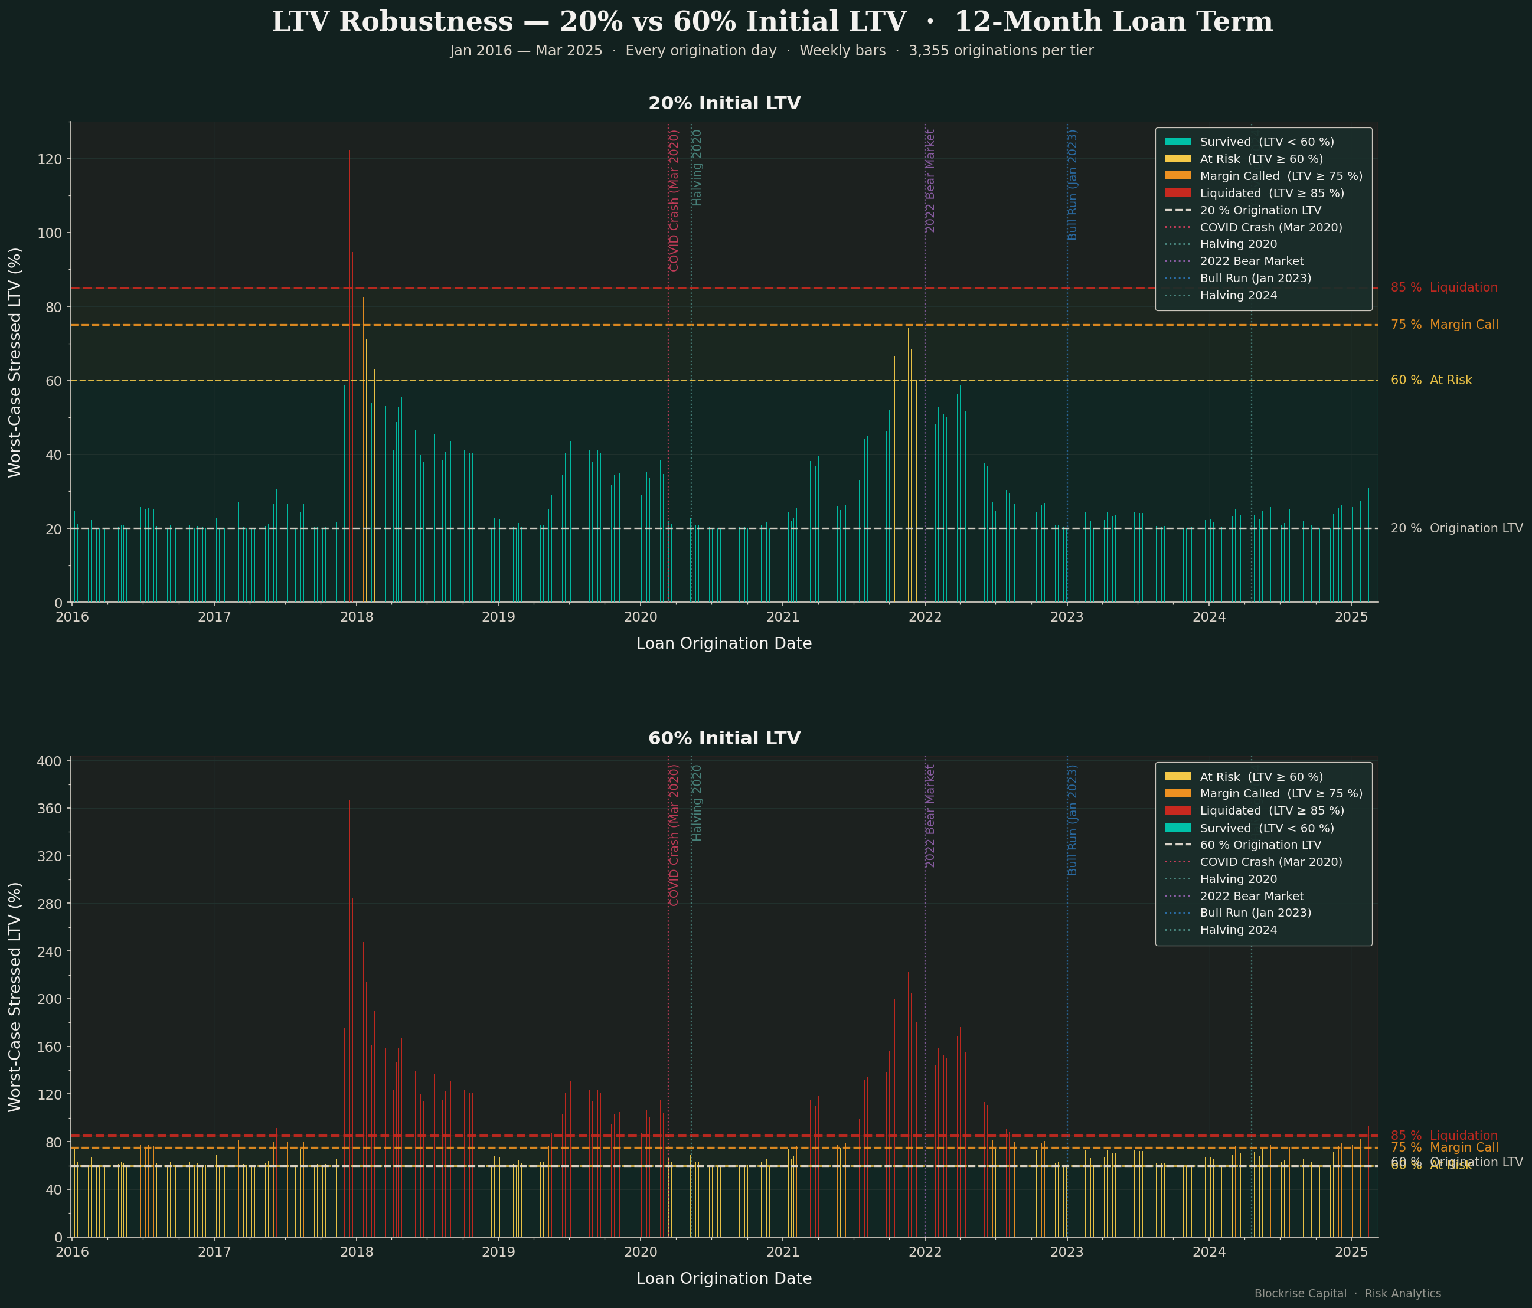This screenshot has width=1532, height=1308.
Task: Select yellow At Risk swatch in top legend
Action: point(1178,159)
